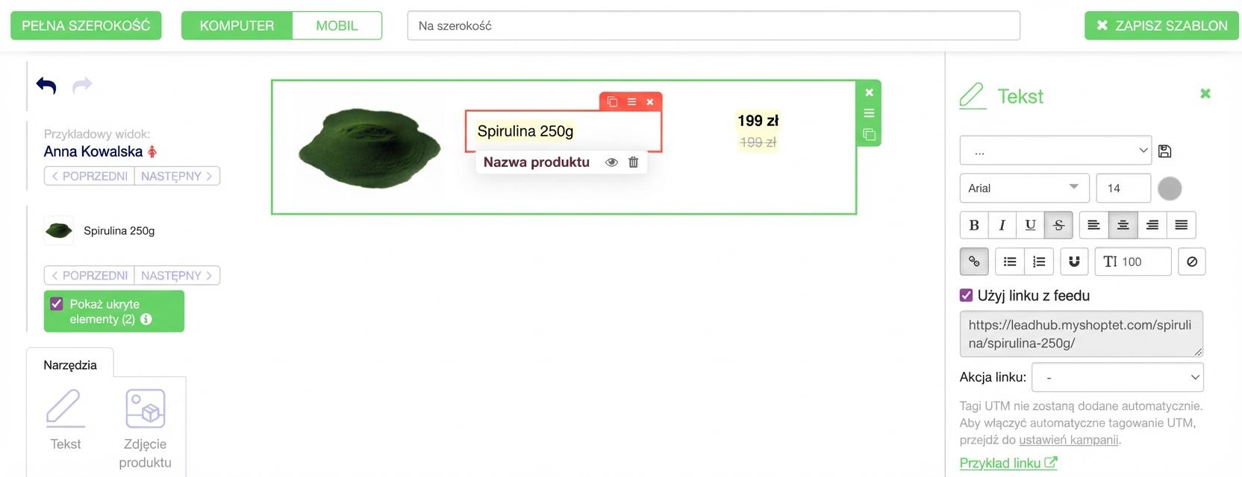This screenshot has width=1242, height=477.
Task: Click the magnet icon in text tools
Action: point(1074,262)
